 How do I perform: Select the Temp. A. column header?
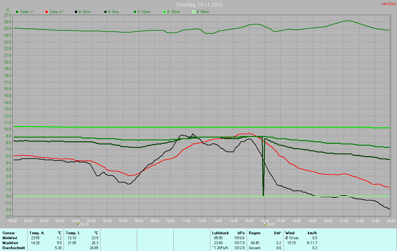(x=37, y=233)
